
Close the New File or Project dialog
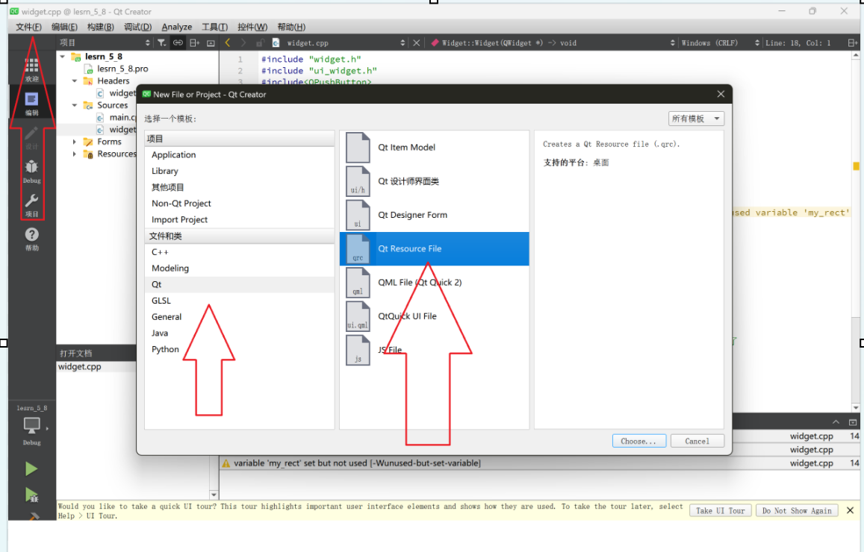point(721,94)
